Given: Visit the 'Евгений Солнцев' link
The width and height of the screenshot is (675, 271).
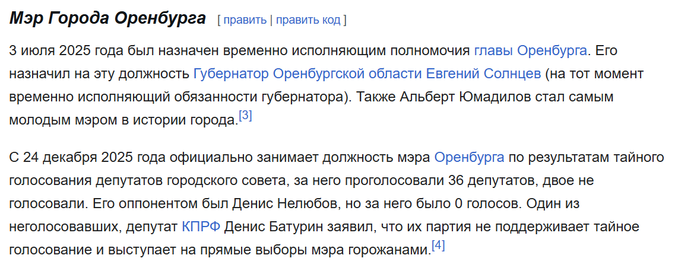Looking at the screenshot, I should click(483, 74).
